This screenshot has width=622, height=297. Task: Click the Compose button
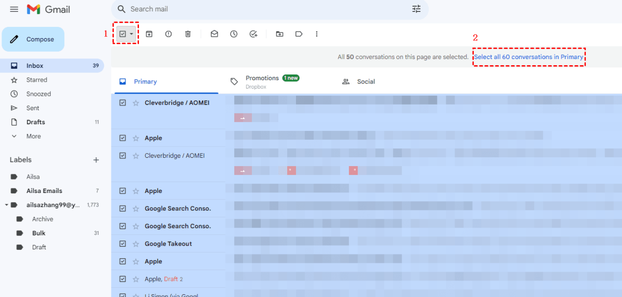pos(33,39)
